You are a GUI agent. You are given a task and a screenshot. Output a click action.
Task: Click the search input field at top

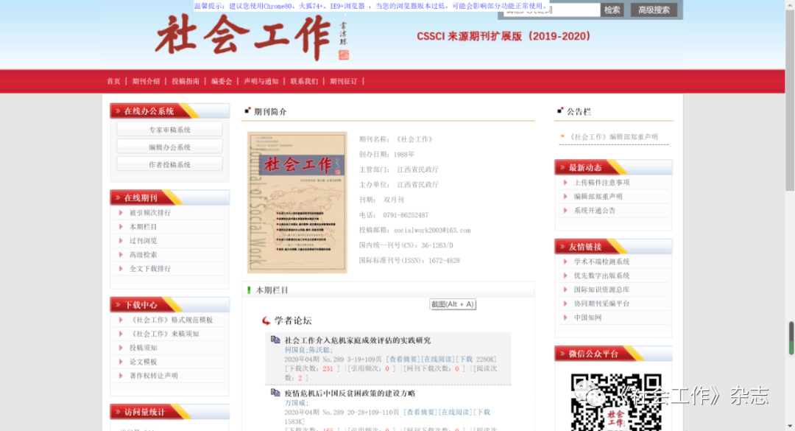pyautogui.click(x=551, y=10)
